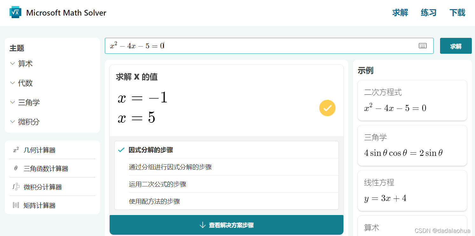Image resolution: width=475 pixels, height=236 pixels.
Task: Collapse the 三角学 topic section
Action: point(13,102)
